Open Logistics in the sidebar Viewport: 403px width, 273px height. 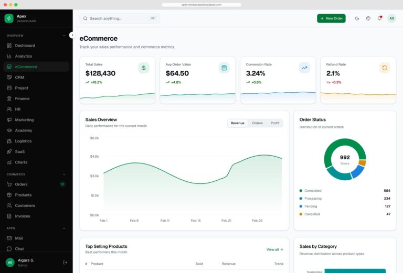[36, 141]
